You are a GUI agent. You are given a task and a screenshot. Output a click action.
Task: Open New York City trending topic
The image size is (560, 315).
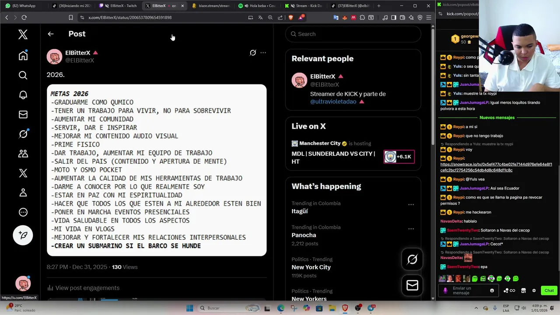311,267
